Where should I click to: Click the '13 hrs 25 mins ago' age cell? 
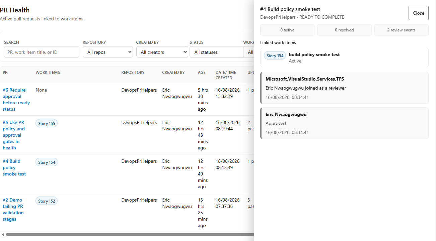coord(203,213)
